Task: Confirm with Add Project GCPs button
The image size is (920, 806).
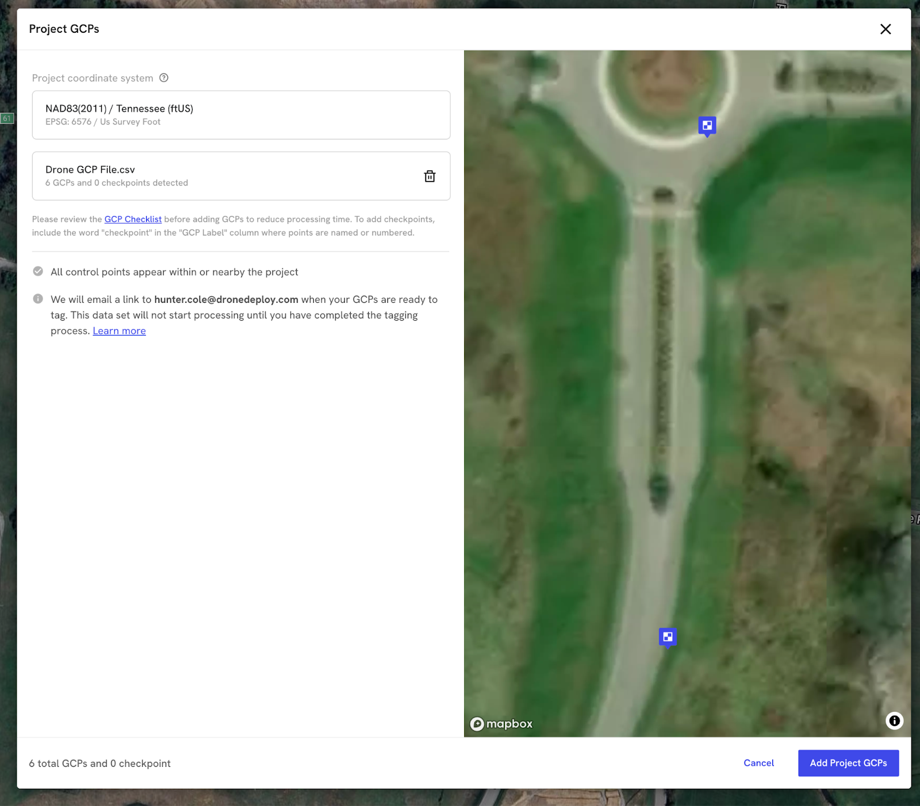Action: (848, 763)
